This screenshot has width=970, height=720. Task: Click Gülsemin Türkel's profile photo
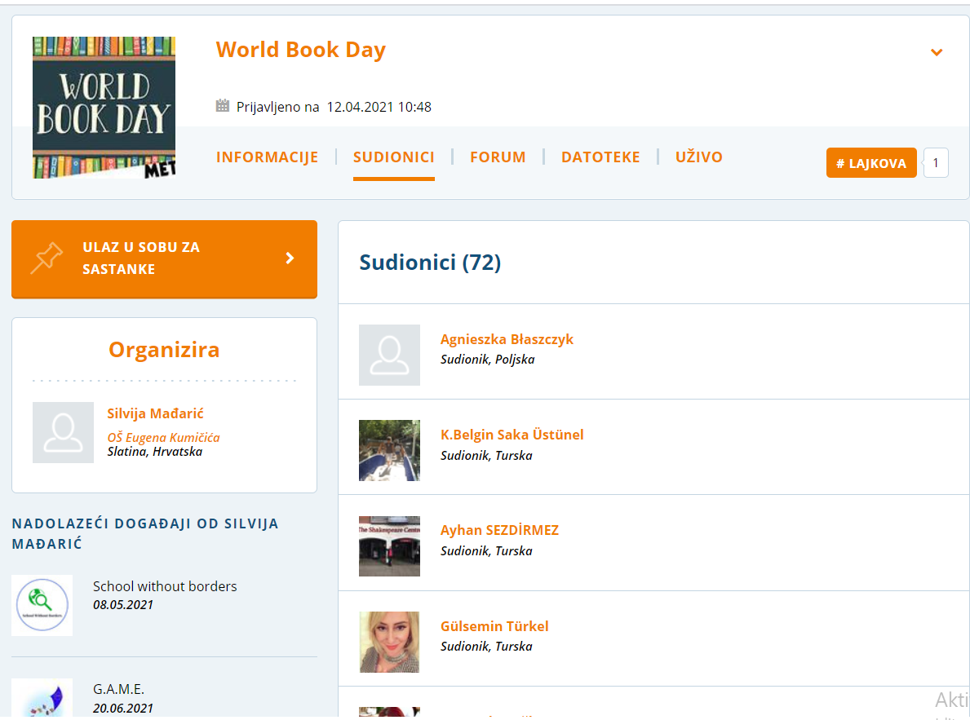click(x=389, y=642)
